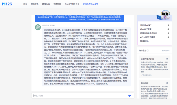Click the arrow next to ChatGPT指南
Viewport: 177px width, 105px height.
tap(168, 29)
